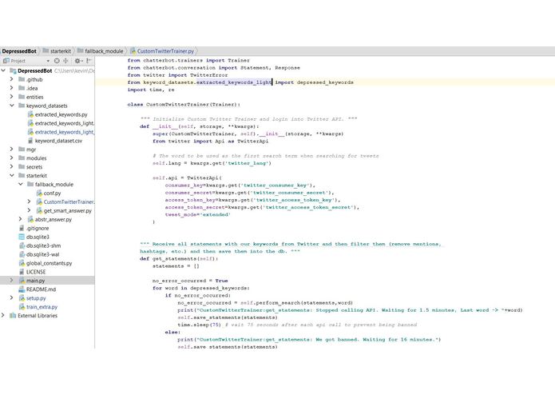Click the entities folder icon
555x395 pixels.
coord(22,97)
